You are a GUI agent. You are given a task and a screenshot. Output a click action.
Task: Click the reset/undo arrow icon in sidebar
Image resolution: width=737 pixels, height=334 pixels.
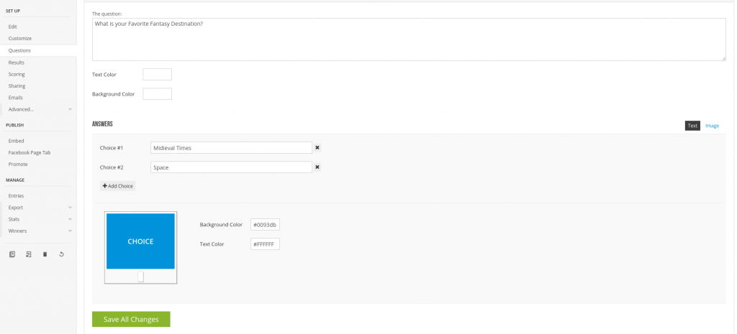point(62,254)
